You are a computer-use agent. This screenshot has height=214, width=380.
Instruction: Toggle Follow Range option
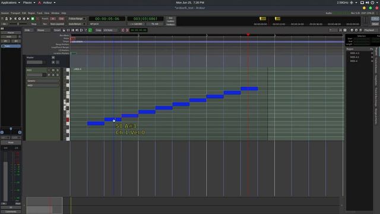pos(77,18)
